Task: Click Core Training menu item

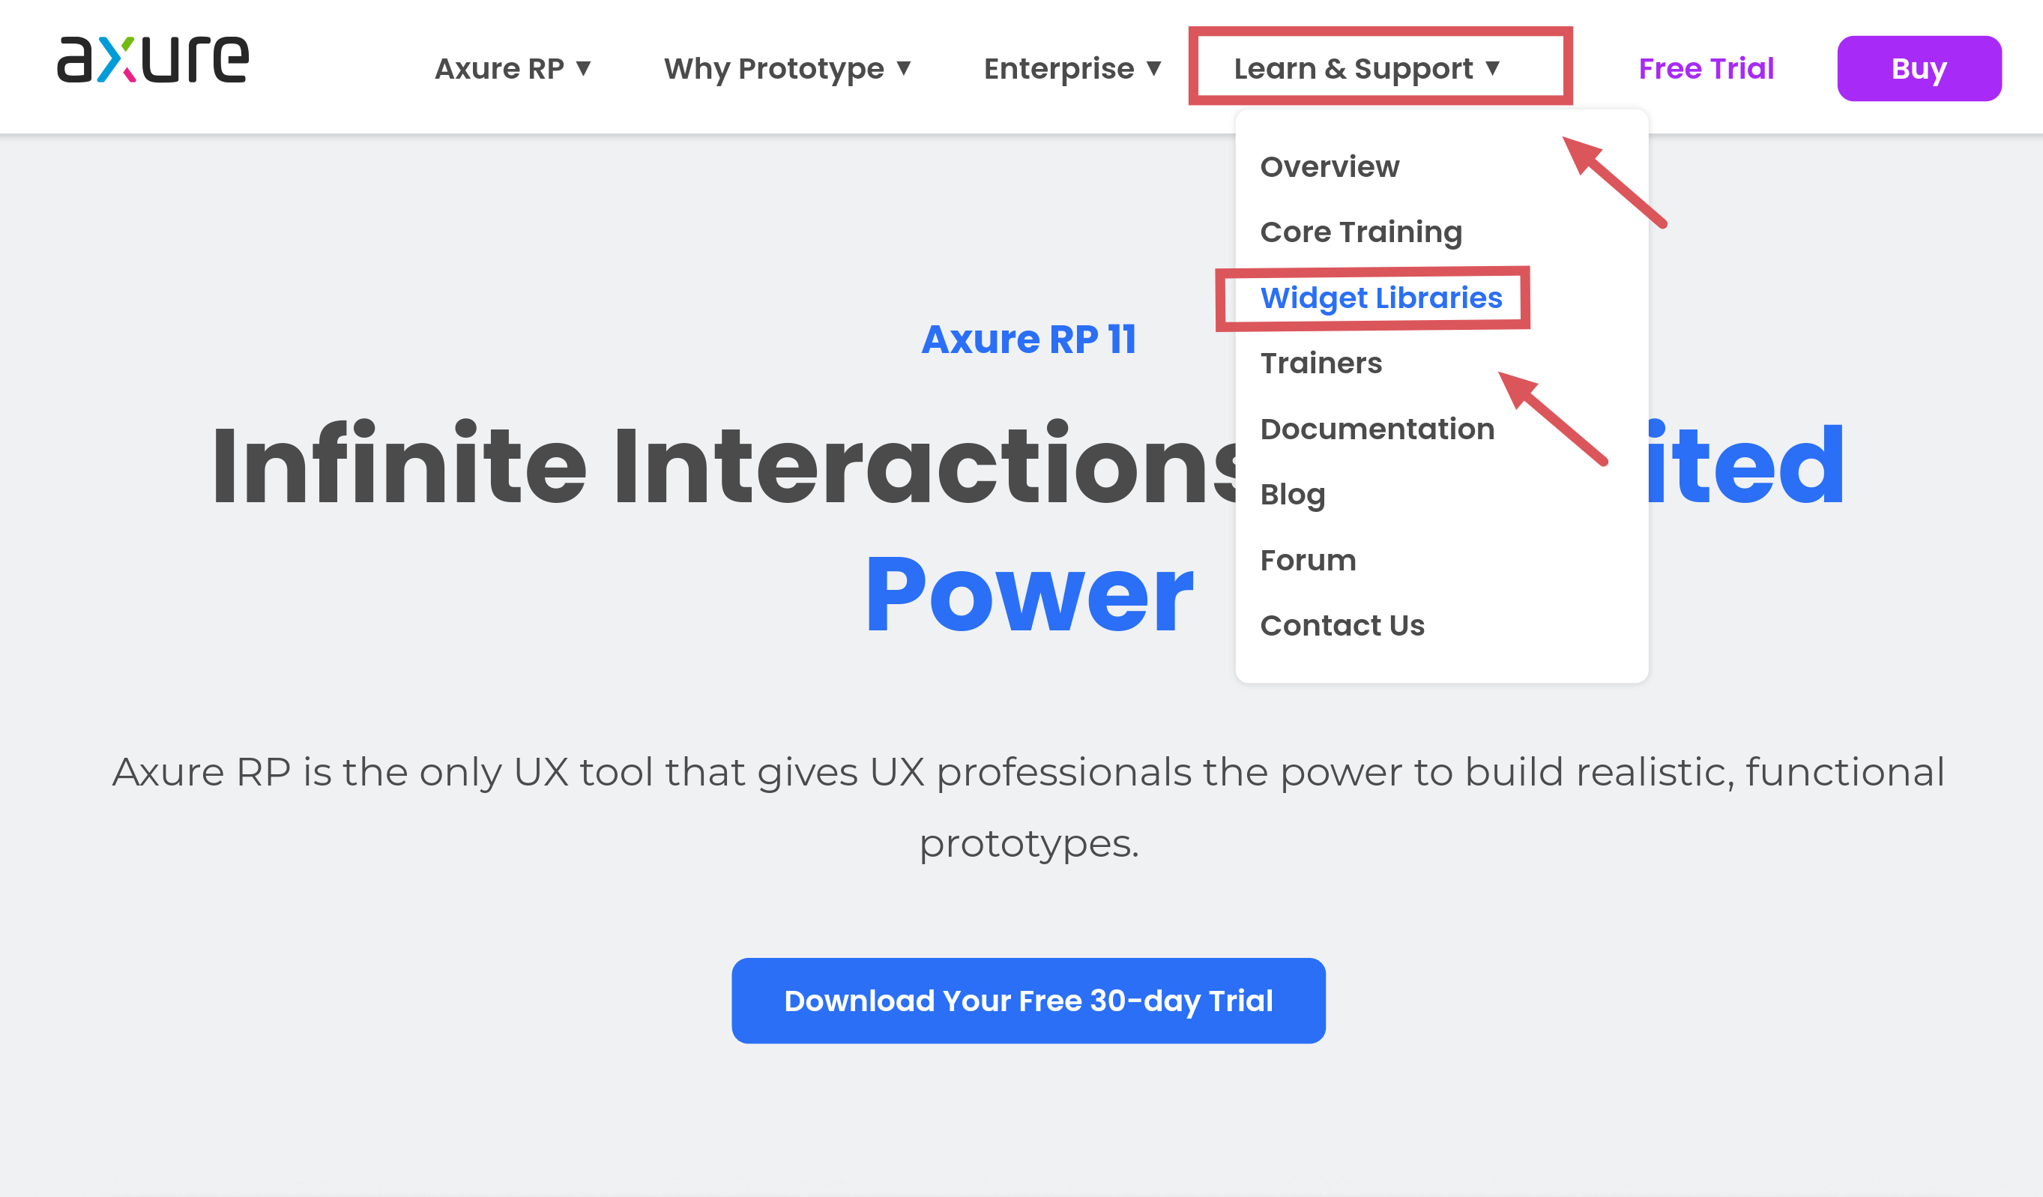Action: pyautogui.click(x=1360, y=232)
